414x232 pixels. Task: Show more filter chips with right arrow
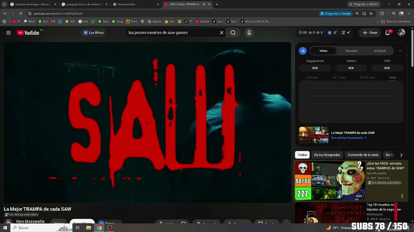click(401, 155)
